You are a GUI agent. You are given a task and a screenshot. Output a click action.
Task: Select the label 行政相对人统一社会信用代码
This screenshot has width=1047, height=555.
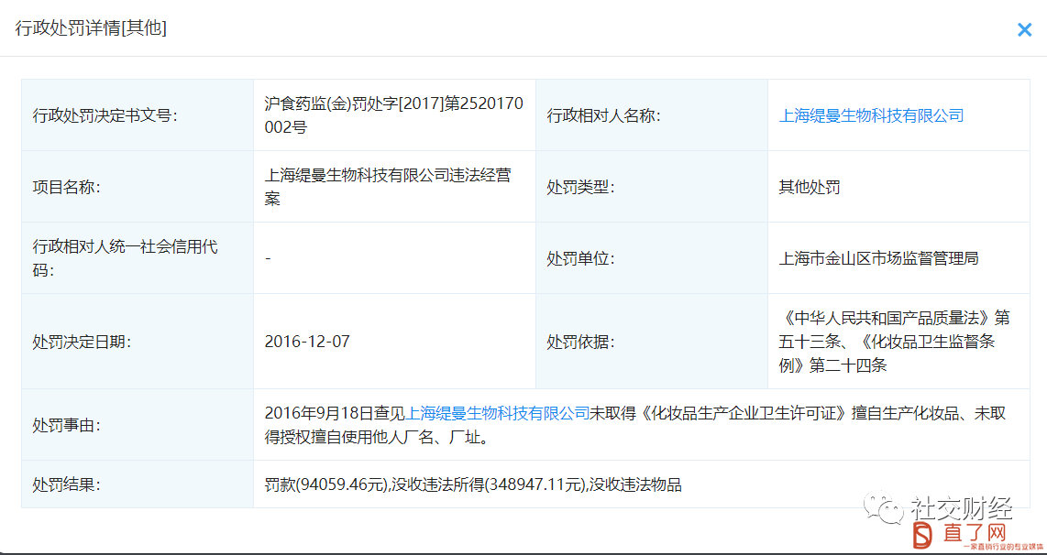pos(126,258)
